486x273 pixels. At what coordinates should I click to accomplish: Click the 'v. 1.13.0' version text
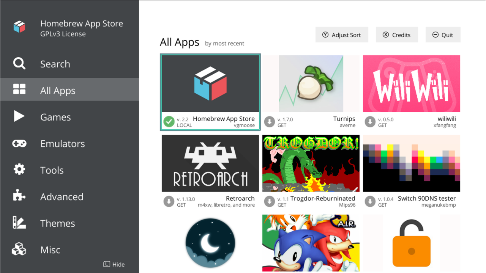coord(186,199)
